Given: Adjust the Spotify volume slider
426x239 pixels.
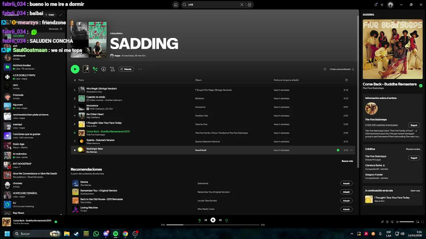Looking at the screenshot, I should click(407, 222).
